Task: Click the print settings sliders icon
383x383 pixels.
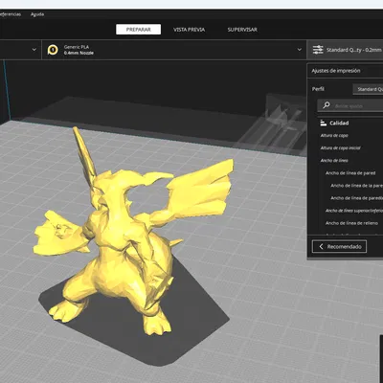Action: pos(318,50)
